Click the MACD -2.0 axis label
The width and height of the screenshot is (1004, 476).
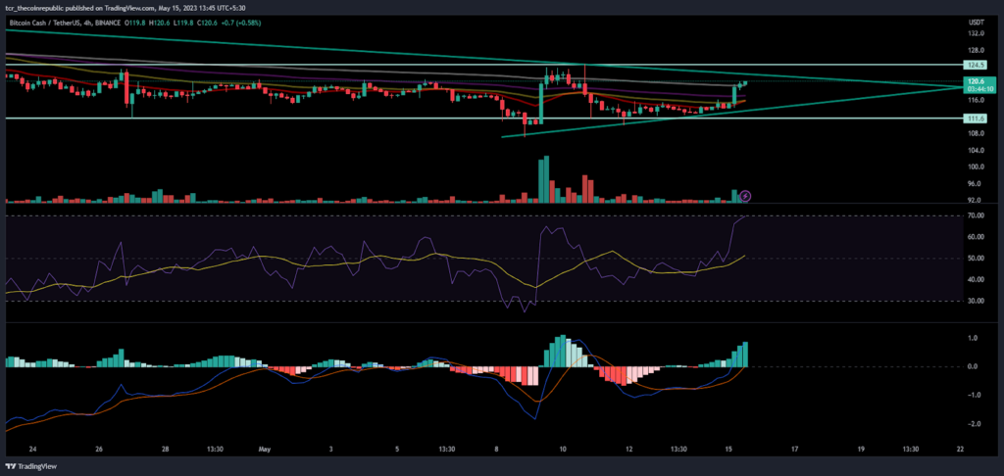[975, 424]
